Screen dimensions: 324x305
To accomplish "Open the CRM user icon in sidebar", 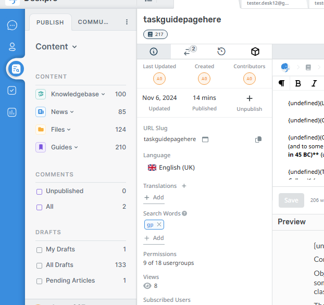I will point(12,47).
